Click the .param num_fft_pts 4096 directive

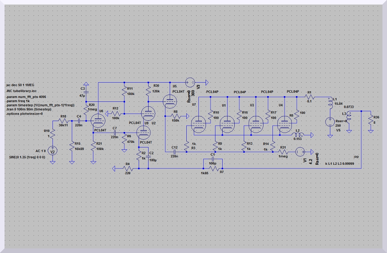[29, 97]
